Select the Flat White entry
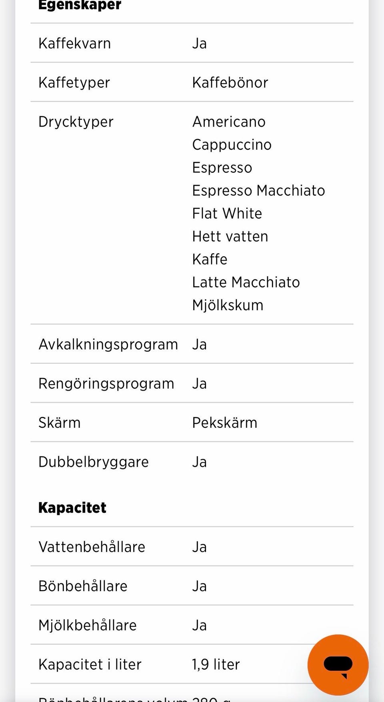 [227, 213]
